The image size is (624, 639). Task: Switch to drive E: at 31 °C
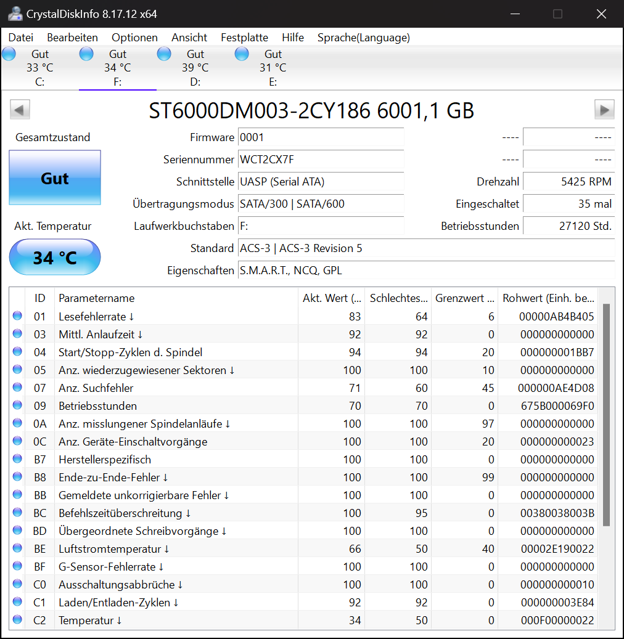[x=273, y=68]
